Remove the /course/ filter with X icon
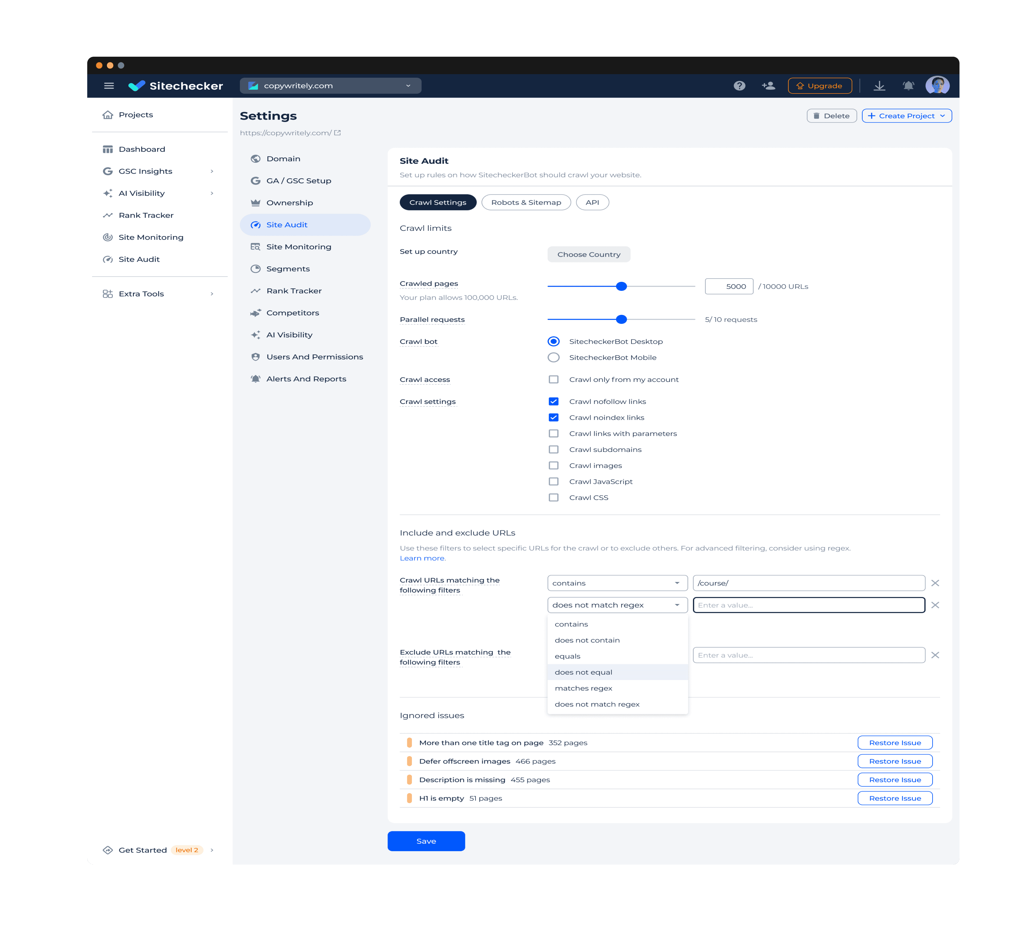The height and width of the screenshot is (930, 1032). click(935, 583)
